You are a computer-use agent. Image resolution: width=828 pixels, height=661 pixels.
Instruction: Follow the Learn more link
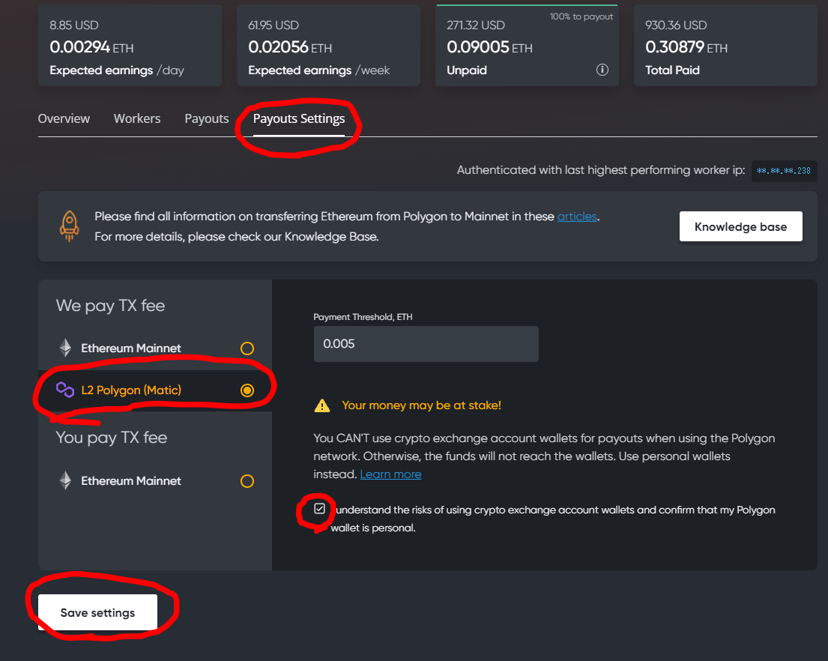point(390,474)
